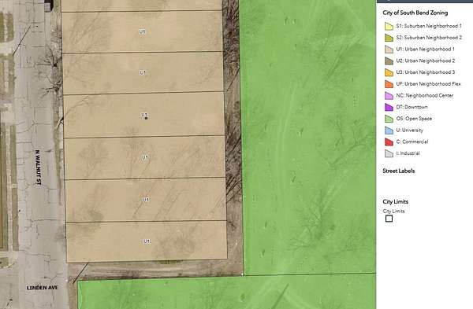This screenshot has width=473, height=309.
Task: Select the U1 parcel with the black dot
Action: (x=144, y=116)
